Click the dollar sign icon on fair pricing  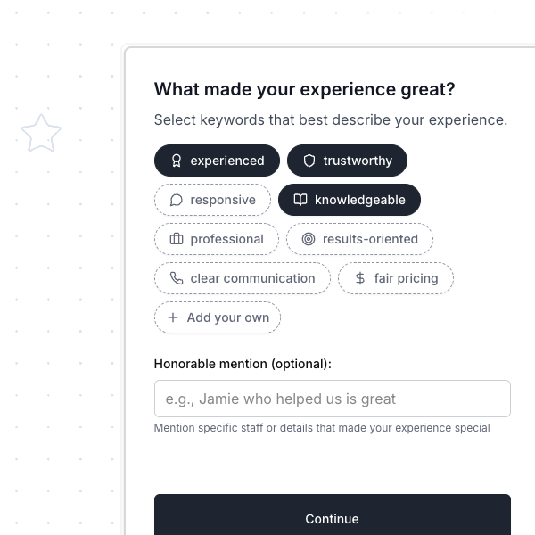360,278
